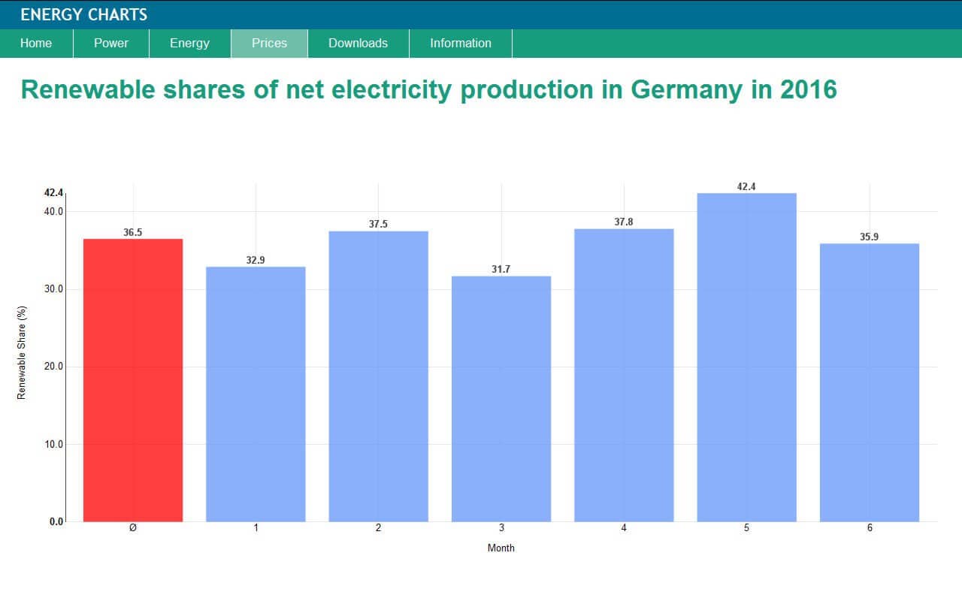Click the 36.5 label above red bar
The height and width of the screenshot is (601, 962).
(133, 233)
